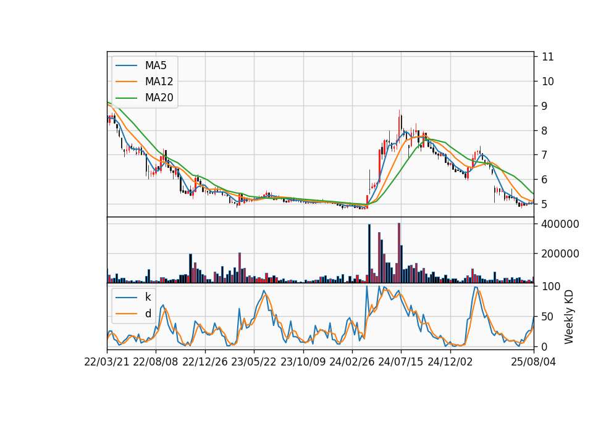Click the KD axis value 50
593x426 pixels.
[548, 316]
